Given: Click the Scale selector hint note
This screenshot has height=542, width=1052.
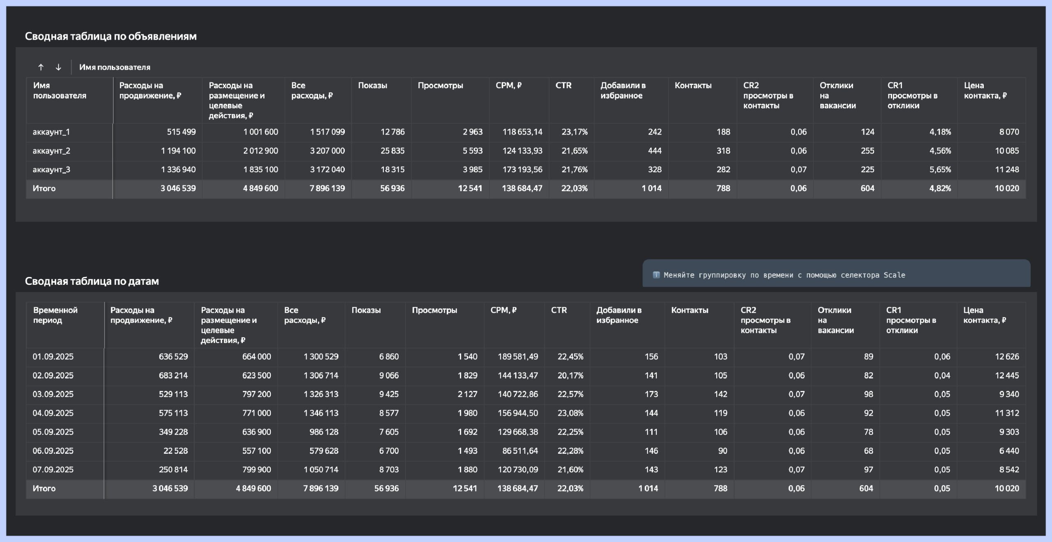Looking at the screenshot, I should click(784, 275).
